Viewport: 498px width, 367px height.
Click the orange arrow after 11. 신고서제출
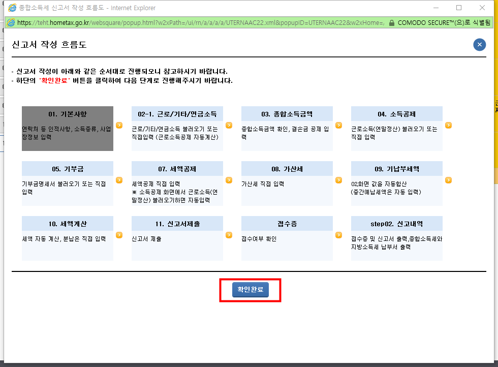(x=229, y=235)
